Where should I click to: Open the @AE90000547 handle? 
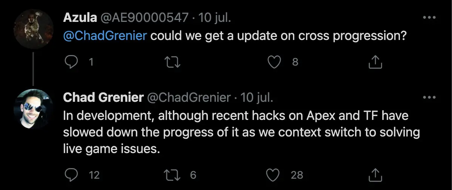click(144, 18)
